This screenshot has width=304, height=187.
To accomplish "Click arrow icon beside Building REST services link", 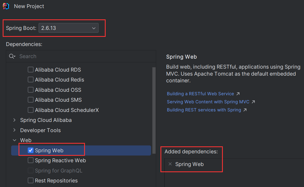I will click(245, 110).
